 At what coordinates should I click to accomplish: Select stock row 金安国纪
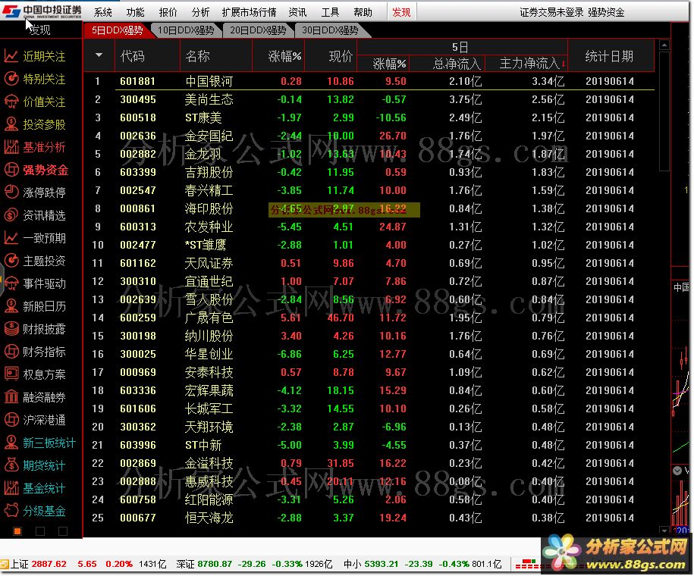tap(369, 136)
